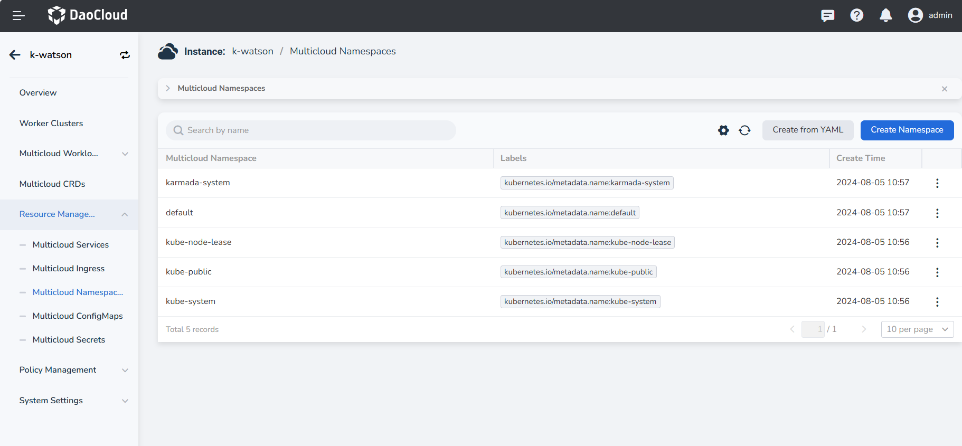The height and width of the screenshot is (446, 962).
Task: Switch instance using the swap icon
Action: point(125,55)
